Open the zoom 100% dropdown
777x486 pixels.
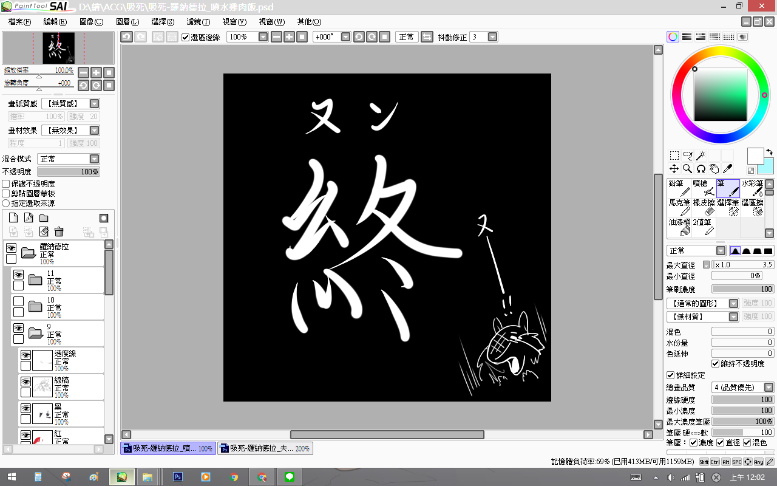tap(263, 37)
